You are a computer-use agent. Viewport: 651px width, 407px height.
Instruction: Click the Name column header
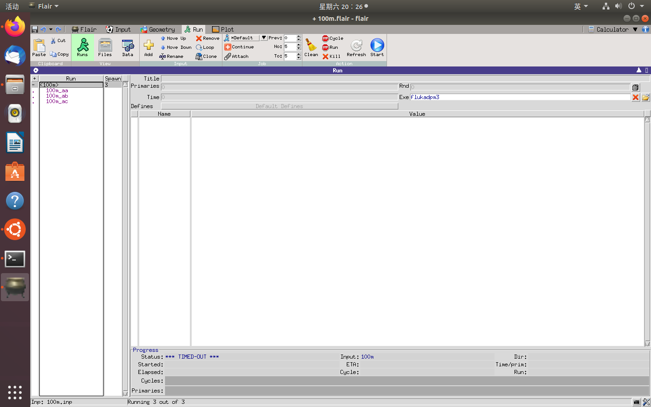(164, 114)
